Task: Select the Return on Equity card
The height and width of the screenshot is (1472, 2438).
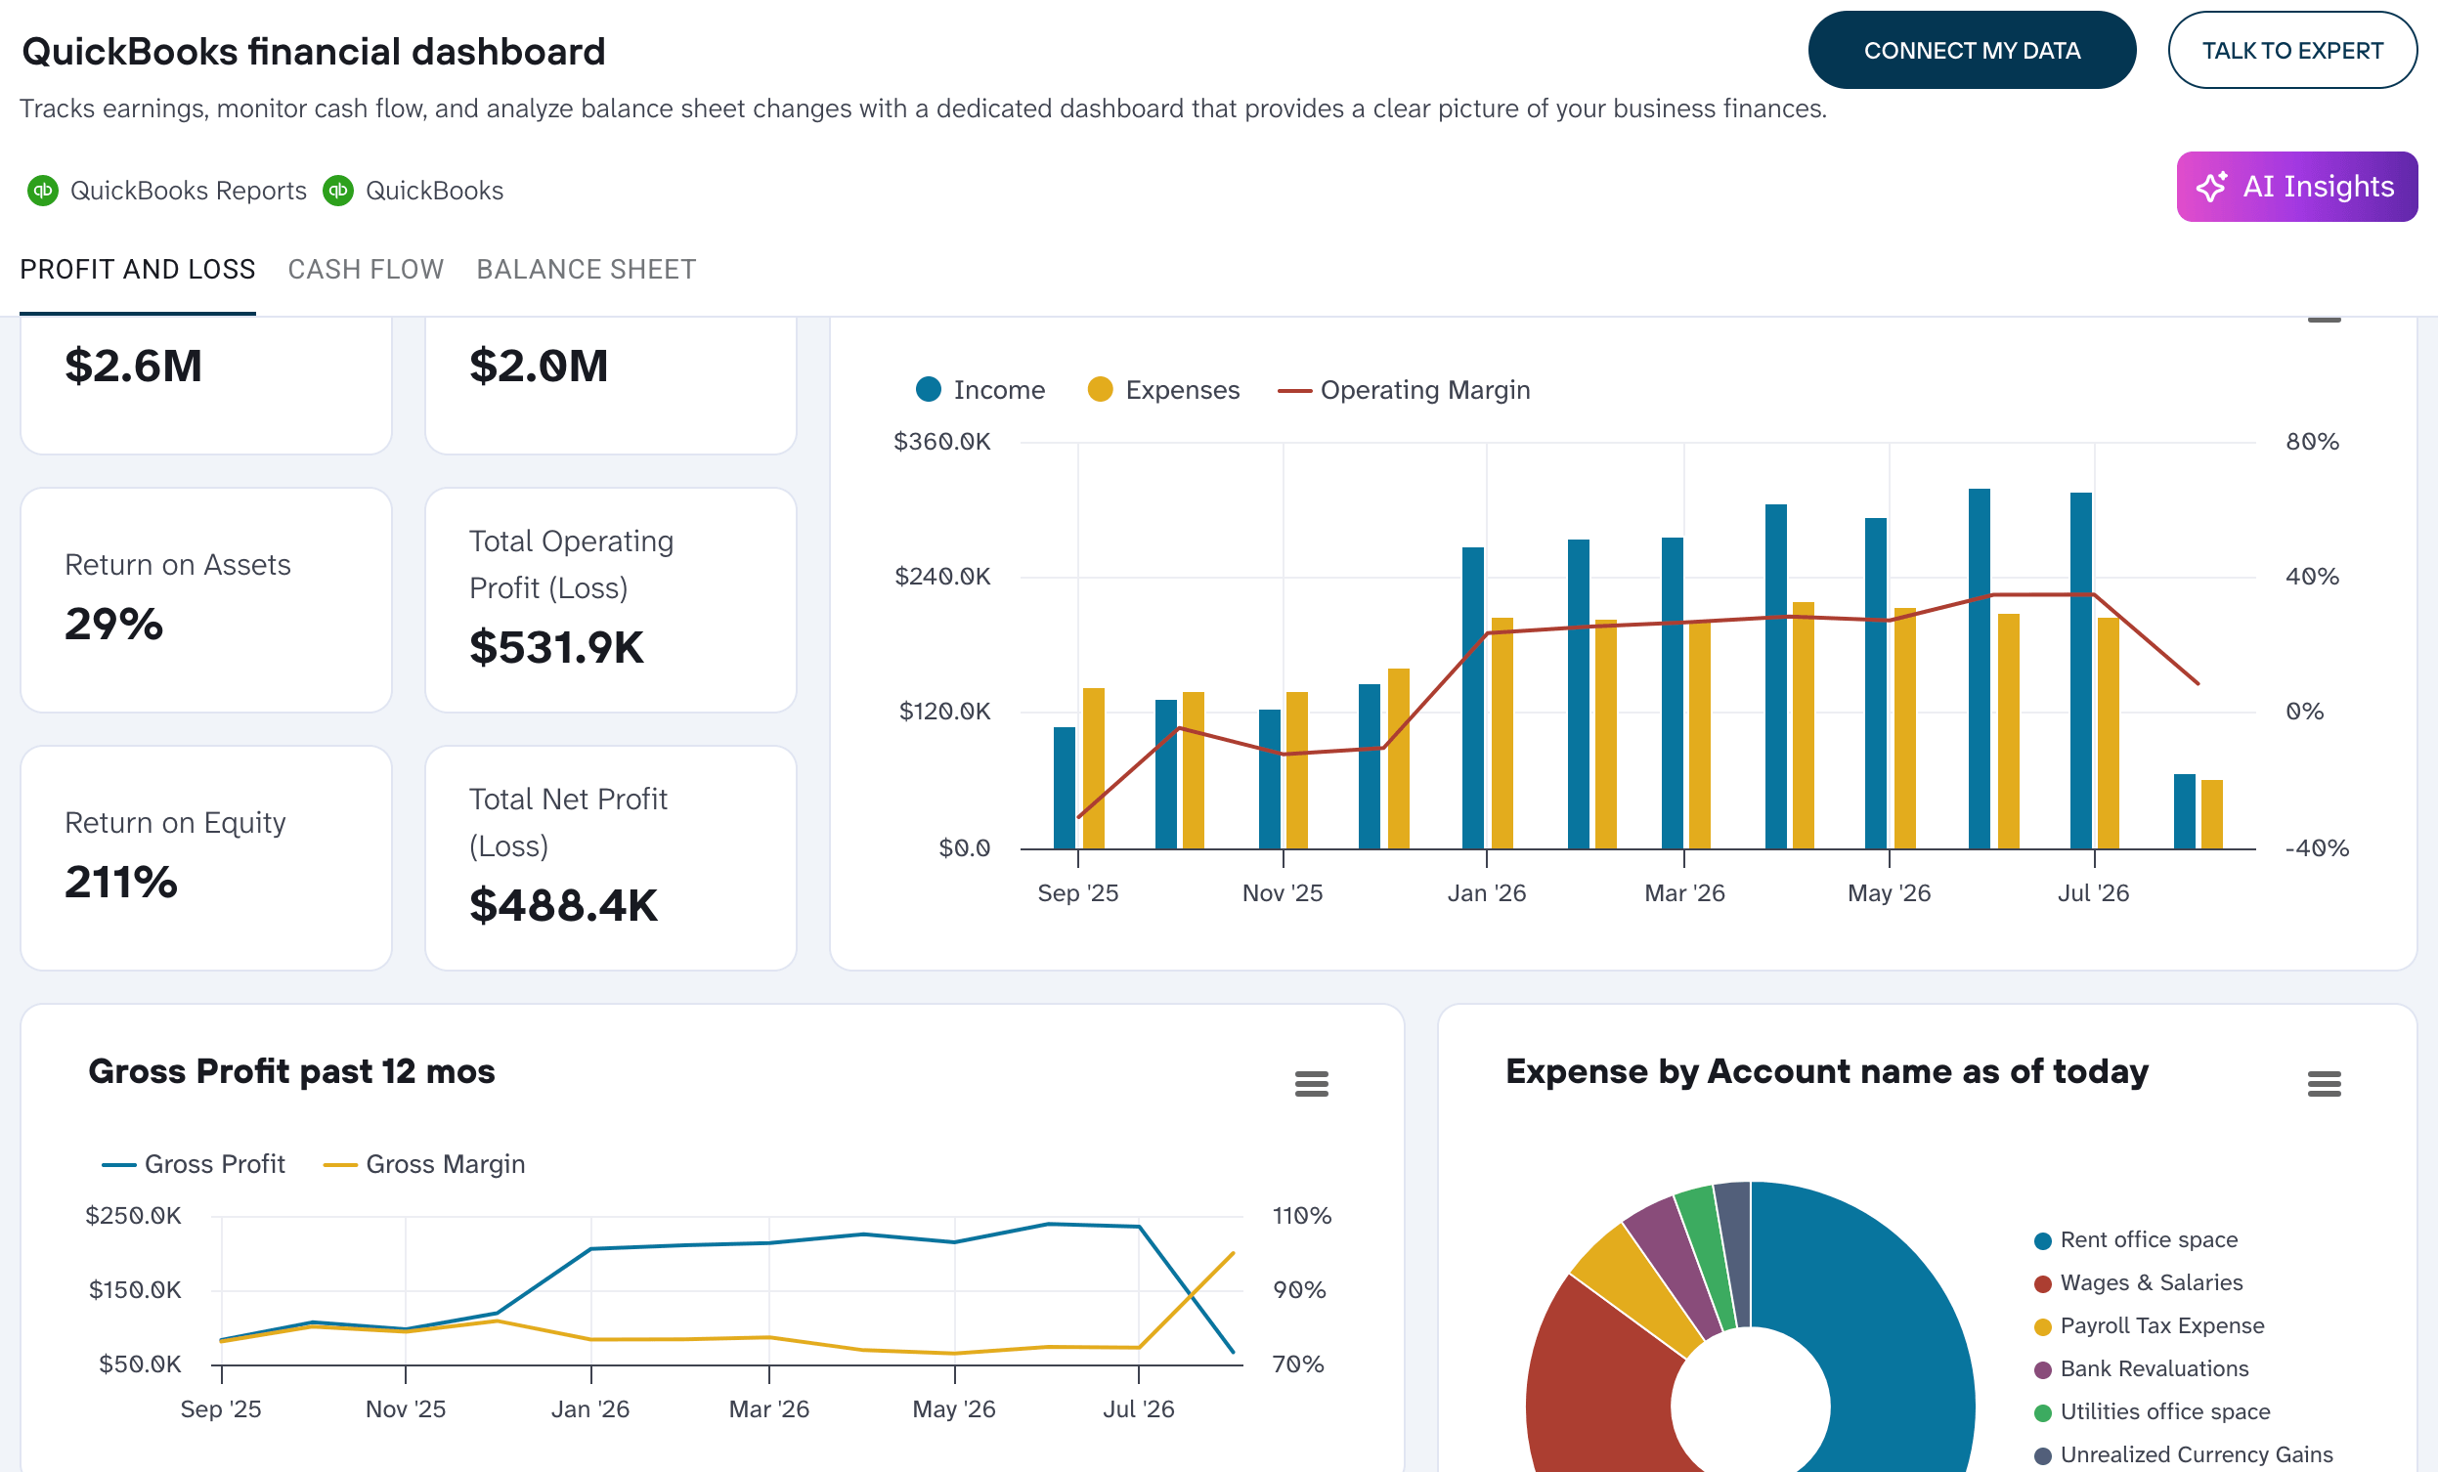Action: pyautogui.click(x=206, y=857)
